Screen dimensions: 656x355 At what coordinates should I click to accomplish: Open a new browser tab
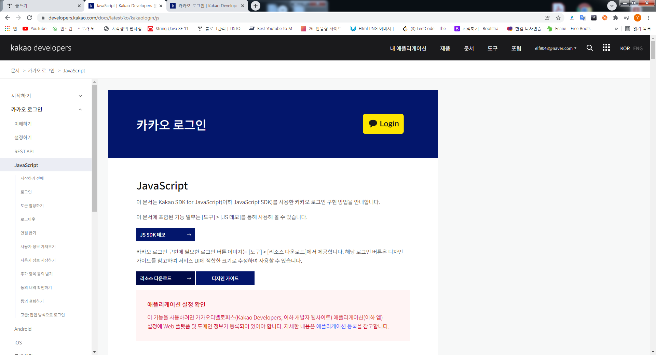256,6
